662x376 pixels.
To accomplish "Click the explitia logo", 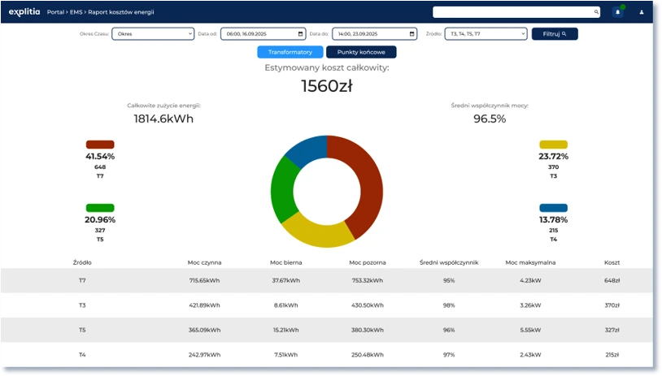I will point(24,12).
